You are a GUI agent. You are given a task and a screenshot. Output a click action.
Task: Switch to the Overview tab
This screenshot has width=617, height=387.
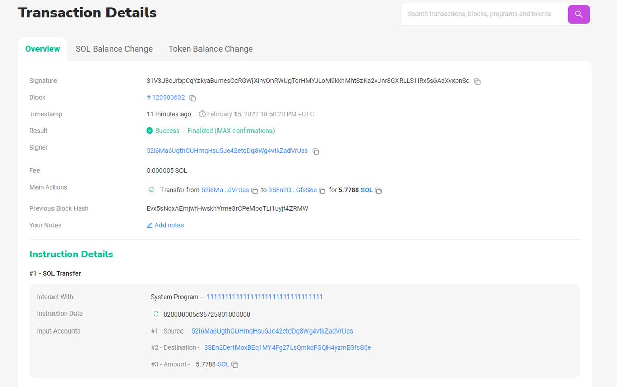click(x=43, y=49)
